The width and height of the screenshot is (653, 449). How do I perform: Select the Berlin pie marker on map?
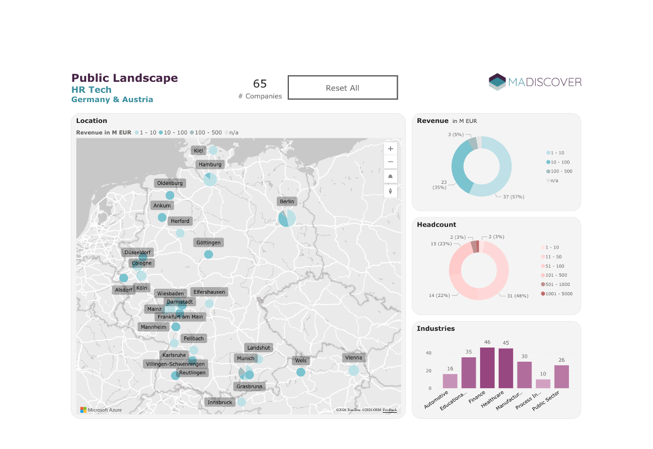pos(287,218)
